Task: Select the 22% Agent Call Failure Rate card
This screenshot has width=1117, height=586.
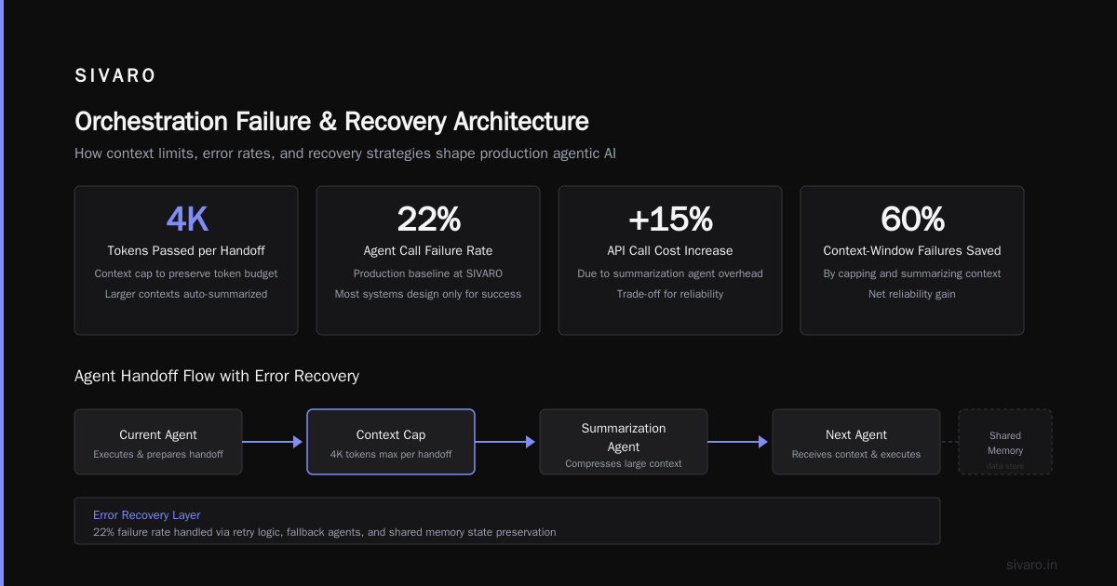Action: tap(428, 260)
